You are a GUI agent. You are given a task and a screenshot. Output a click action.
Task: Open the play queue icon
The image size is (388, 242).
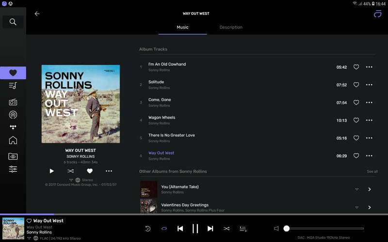(x=243, y=229)
